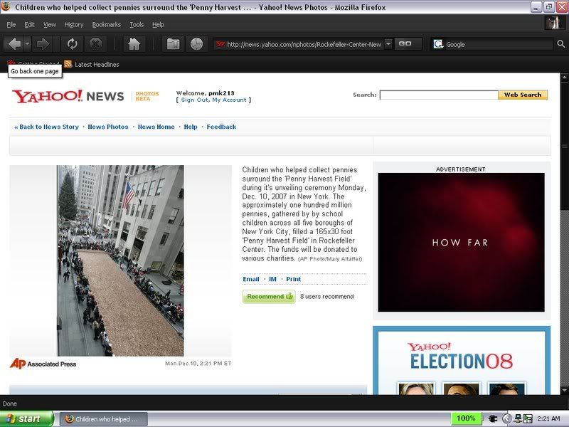569x427 pixels.
Task: Click the '8 users recommend' text
Action: point(326,296)
